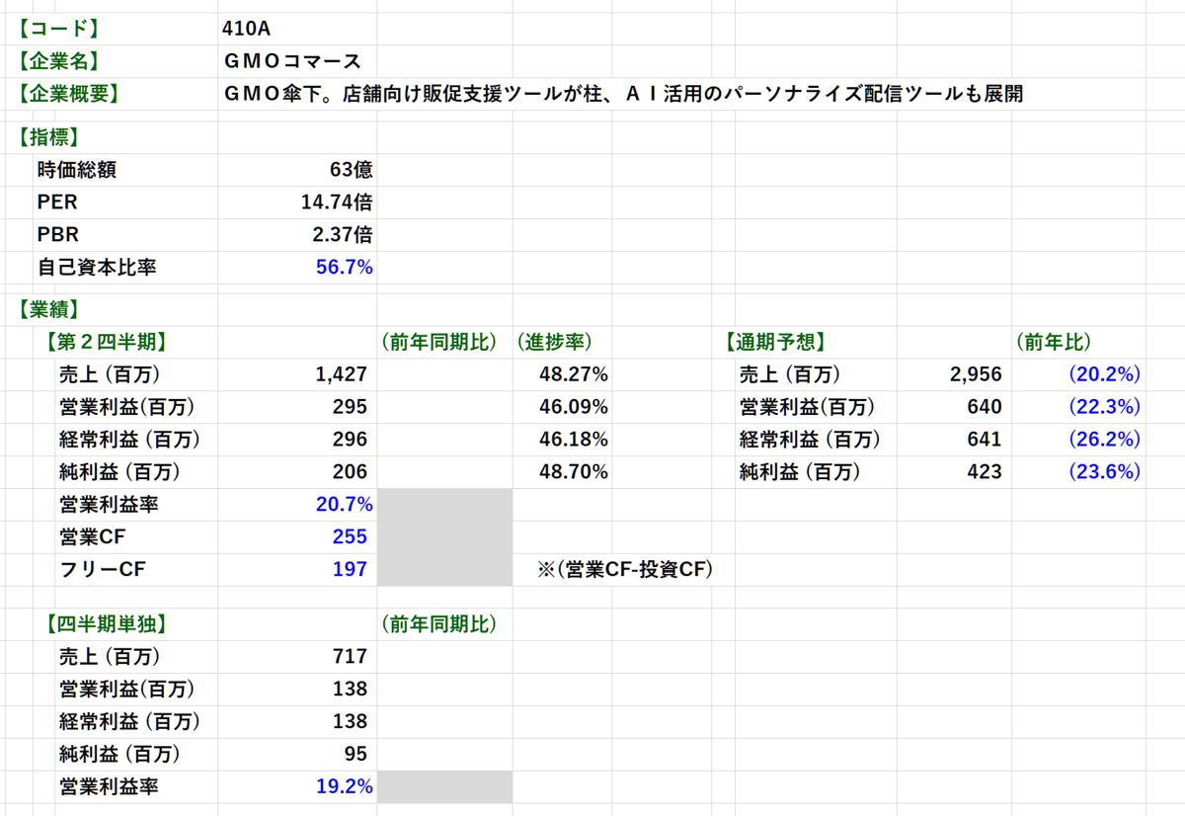1185x816 pixels.
Task: Click the 【業績】 section header
Action: click(49, 309)
